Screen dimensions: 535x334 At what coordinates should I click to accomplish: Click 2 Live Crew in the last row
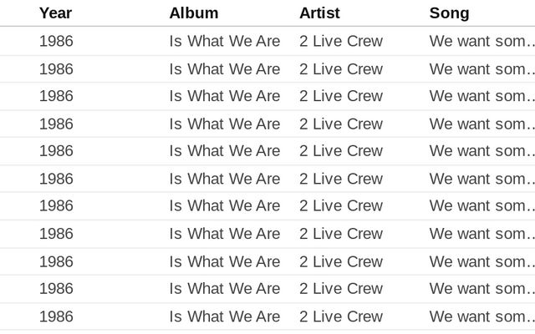(341, 316)
